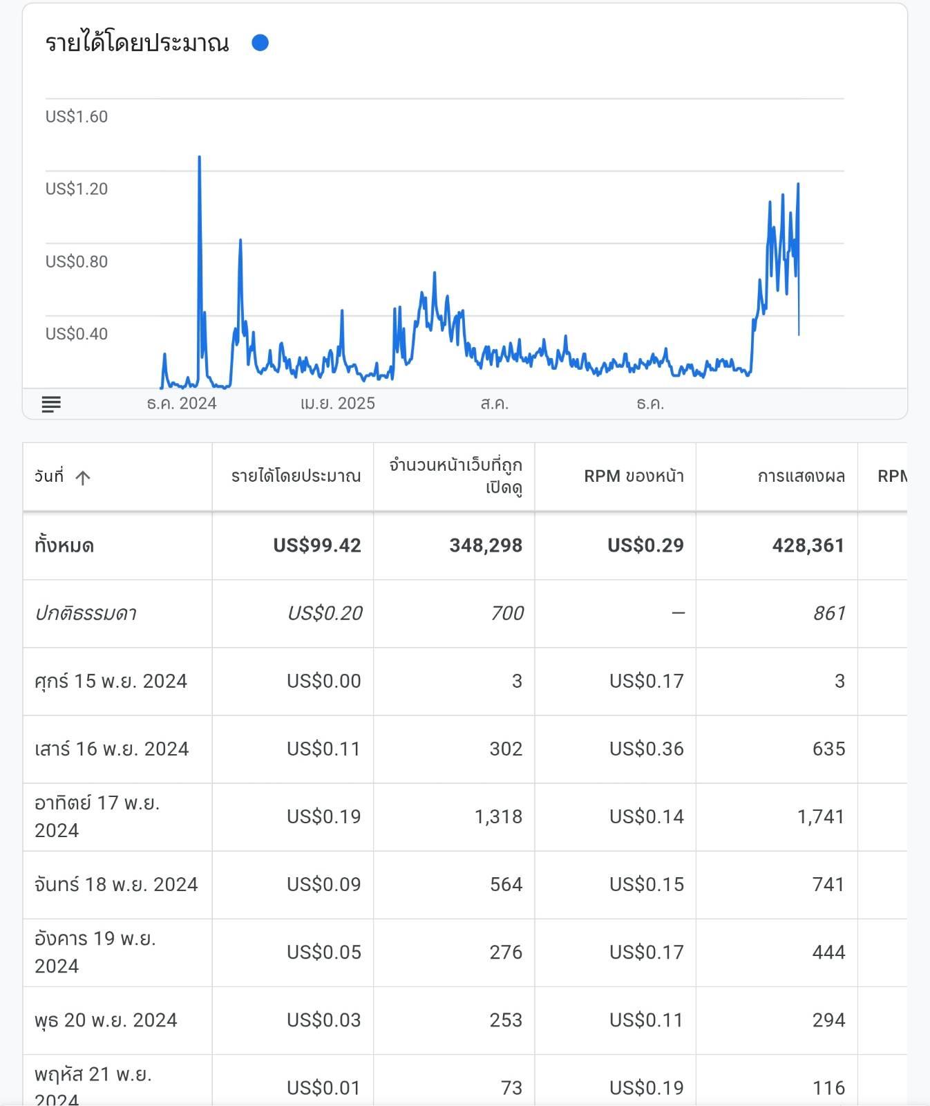Viewport: 930px width, 1106px height.
Task: Click the US$1.60 axis label on the chart
Action: pos(77,116)
